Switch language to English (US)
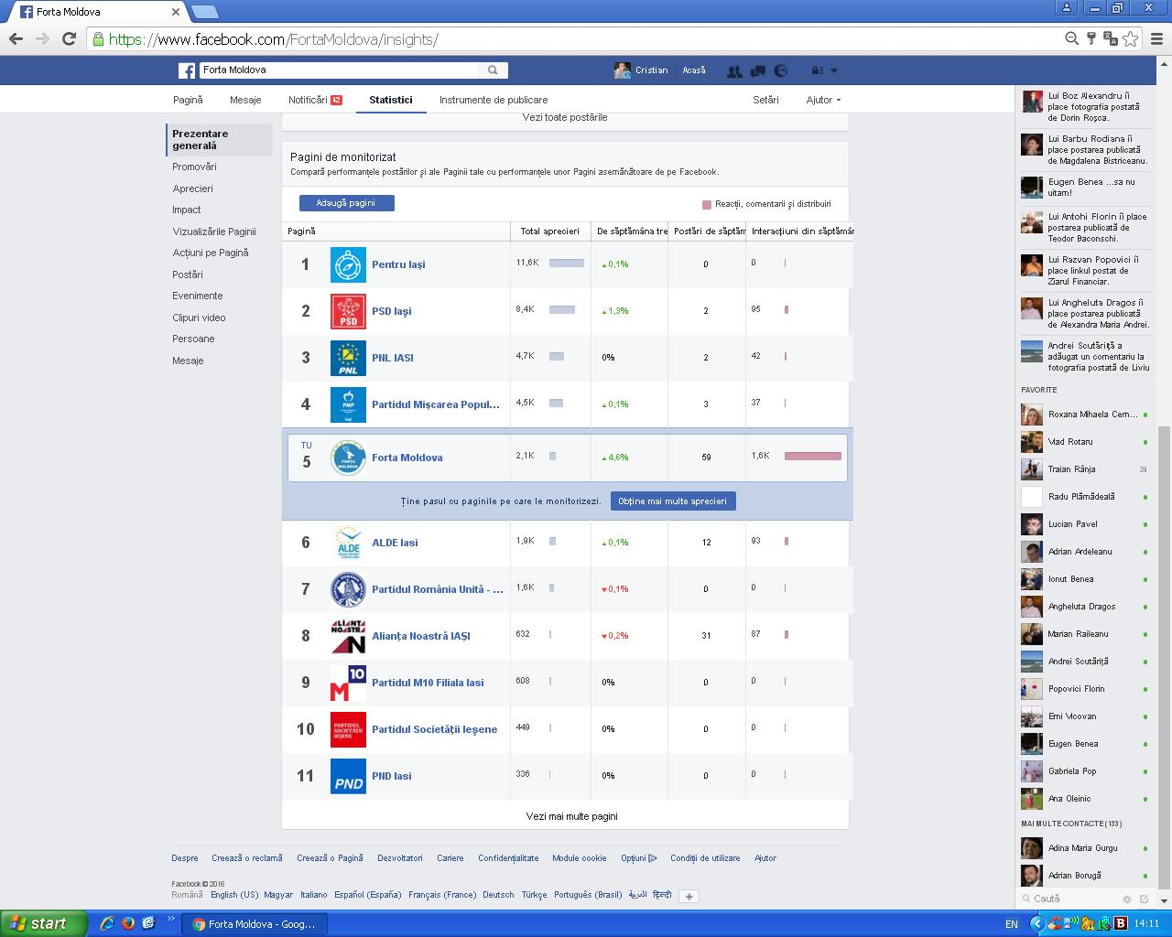The width and height of the screenshot is (1172, 937). tap(234, 895)
